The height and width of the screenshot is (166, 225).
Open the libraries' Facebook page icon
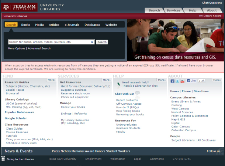[172, 81]
